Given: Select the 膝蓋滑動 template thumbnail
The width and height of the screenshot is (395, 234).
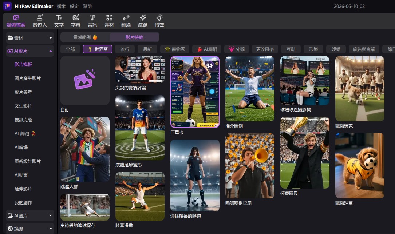Looking at the screenshot, I should 140,196.
